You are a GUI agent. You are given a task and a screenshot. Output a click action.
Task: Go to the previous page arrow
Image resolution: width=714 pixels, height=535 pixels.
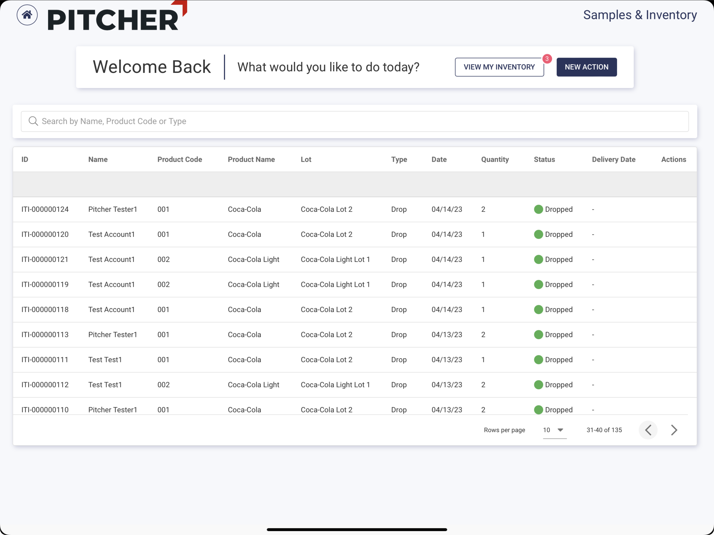648,430
